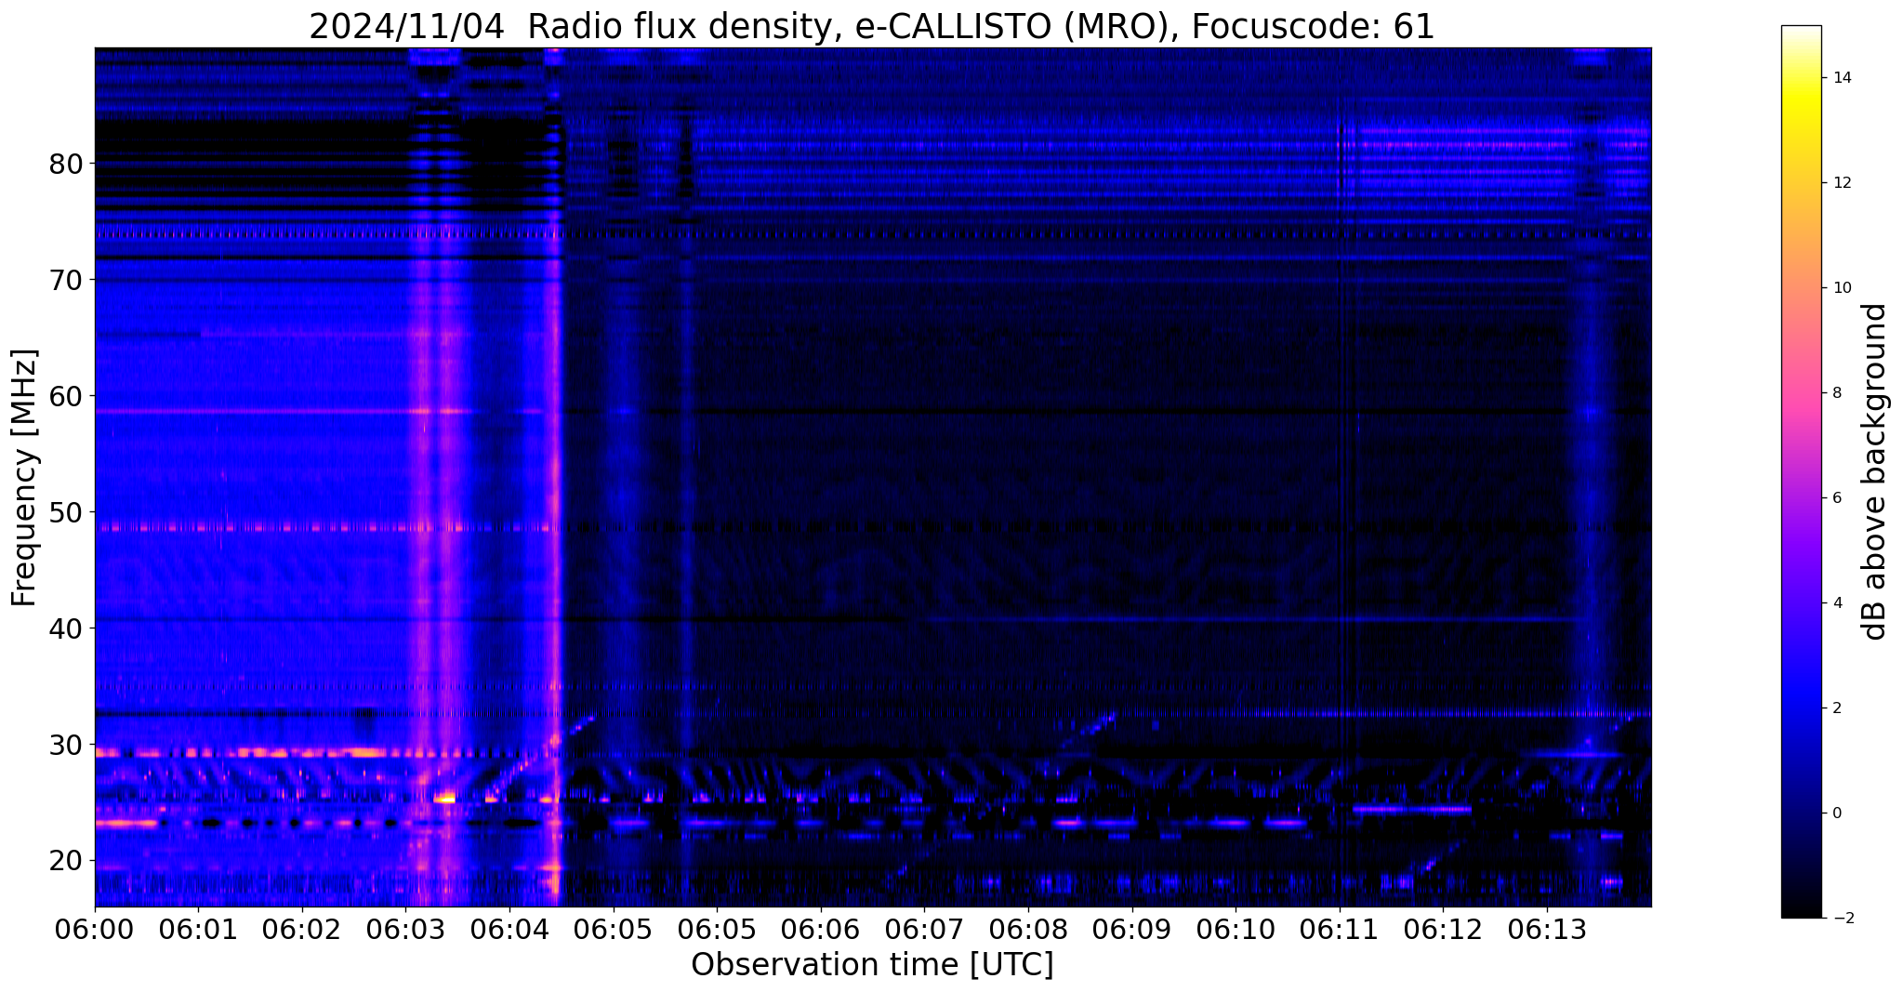Click the "dB above background" colorbar label
This screenshot has width=1903, height=992.
(x=1875, y=471)
